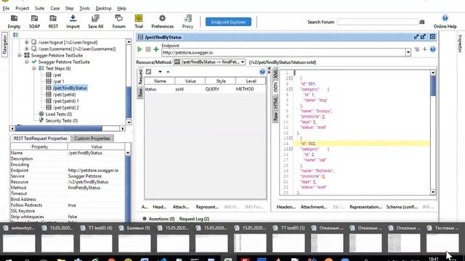Run the request with green play button
This screenshot has height=261, width=465.
pyautogui.click(x=139, y=49)
